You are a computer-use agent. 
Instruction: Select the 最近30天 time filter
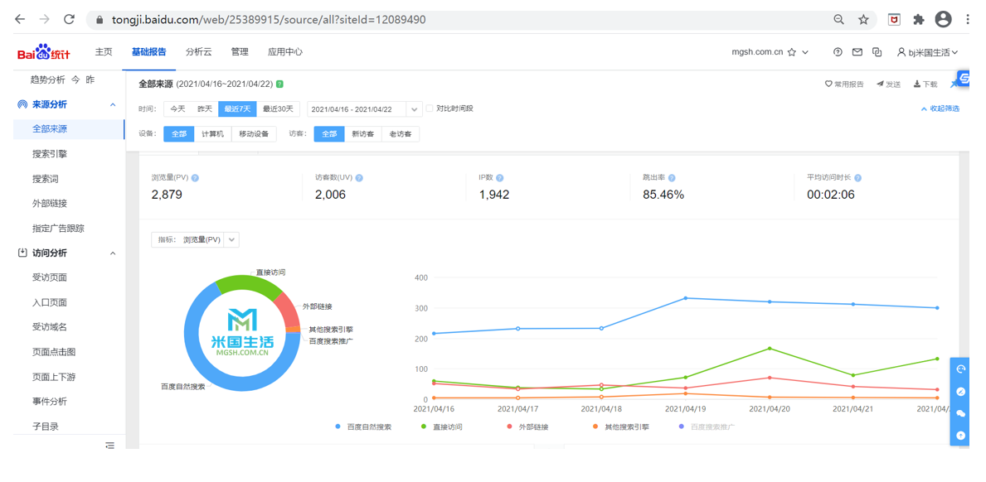click(x=278, y=109)
